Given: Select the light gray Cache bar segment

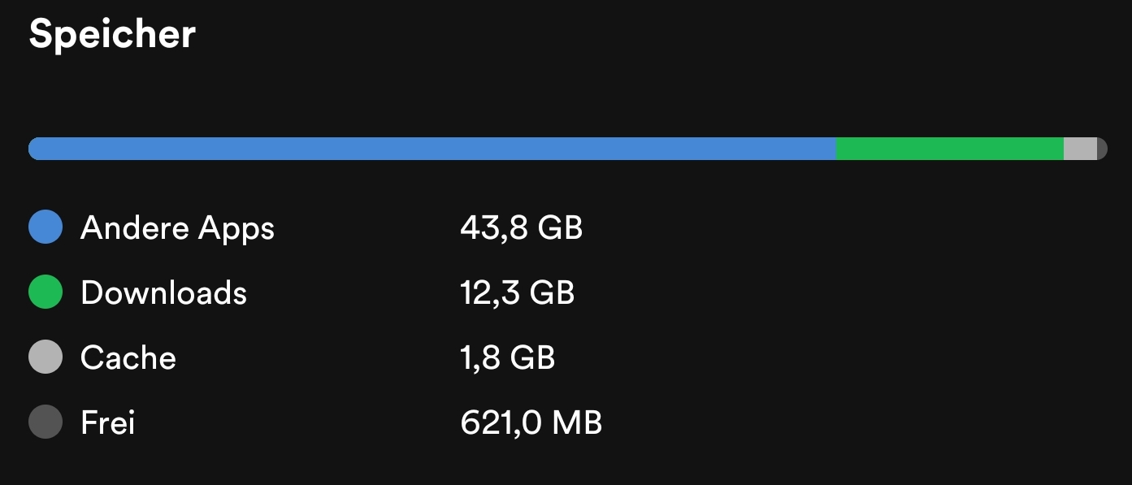Looking at the screenshot, I should [1080, 149].
